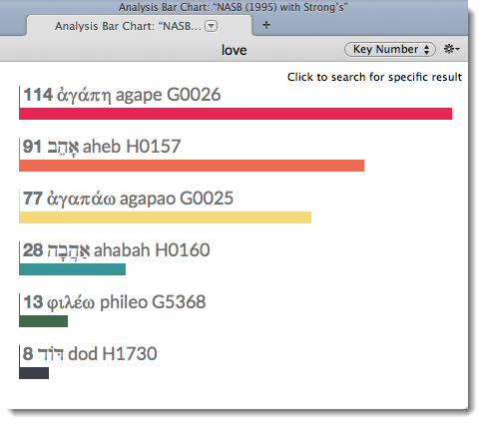
Task: Click the red agape G0026 bar
Action: click(236, 114)
